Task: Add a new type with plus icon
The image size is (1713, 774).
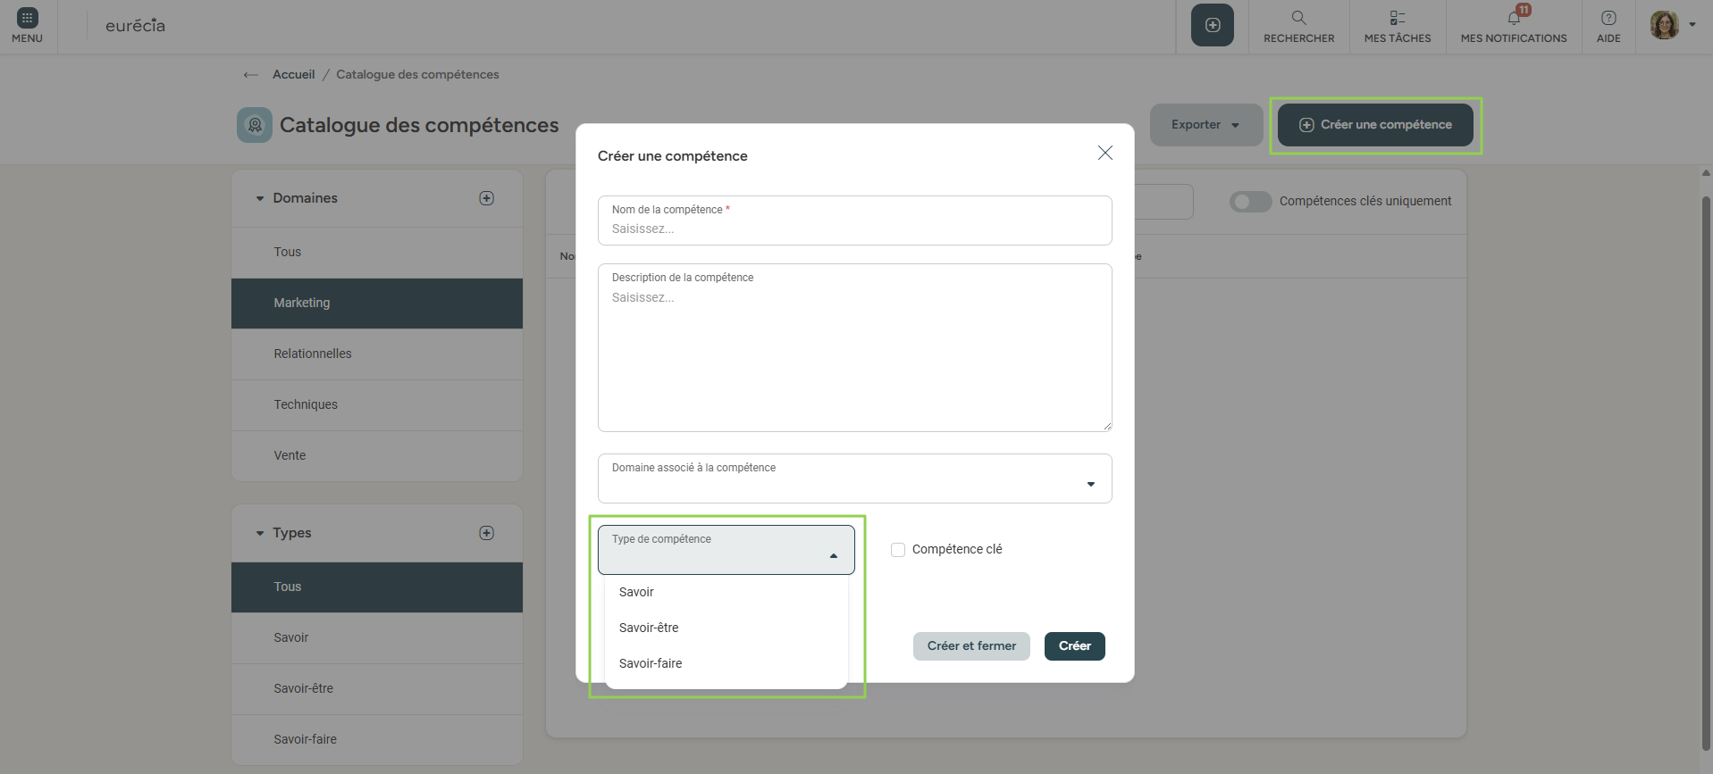Action: (x=486, y=533)
